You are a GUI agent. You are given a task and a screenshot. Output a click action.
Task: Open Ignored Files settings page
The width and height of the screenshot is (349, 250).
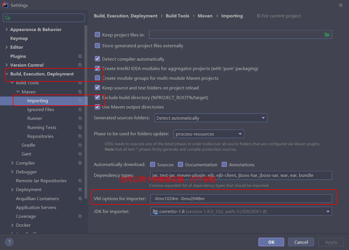[41, 109]
